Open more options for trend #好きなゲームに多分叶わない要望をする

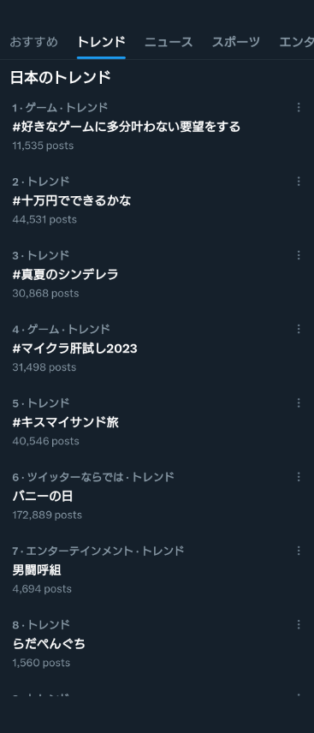click(299, 108)
